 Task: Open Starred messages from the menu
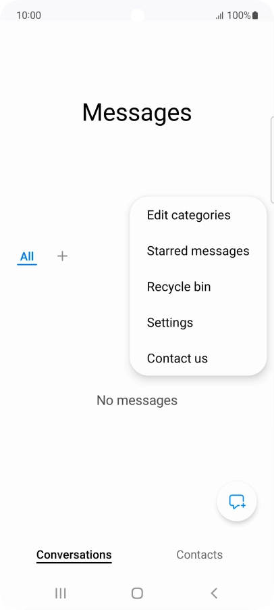[x=198, y=251]
